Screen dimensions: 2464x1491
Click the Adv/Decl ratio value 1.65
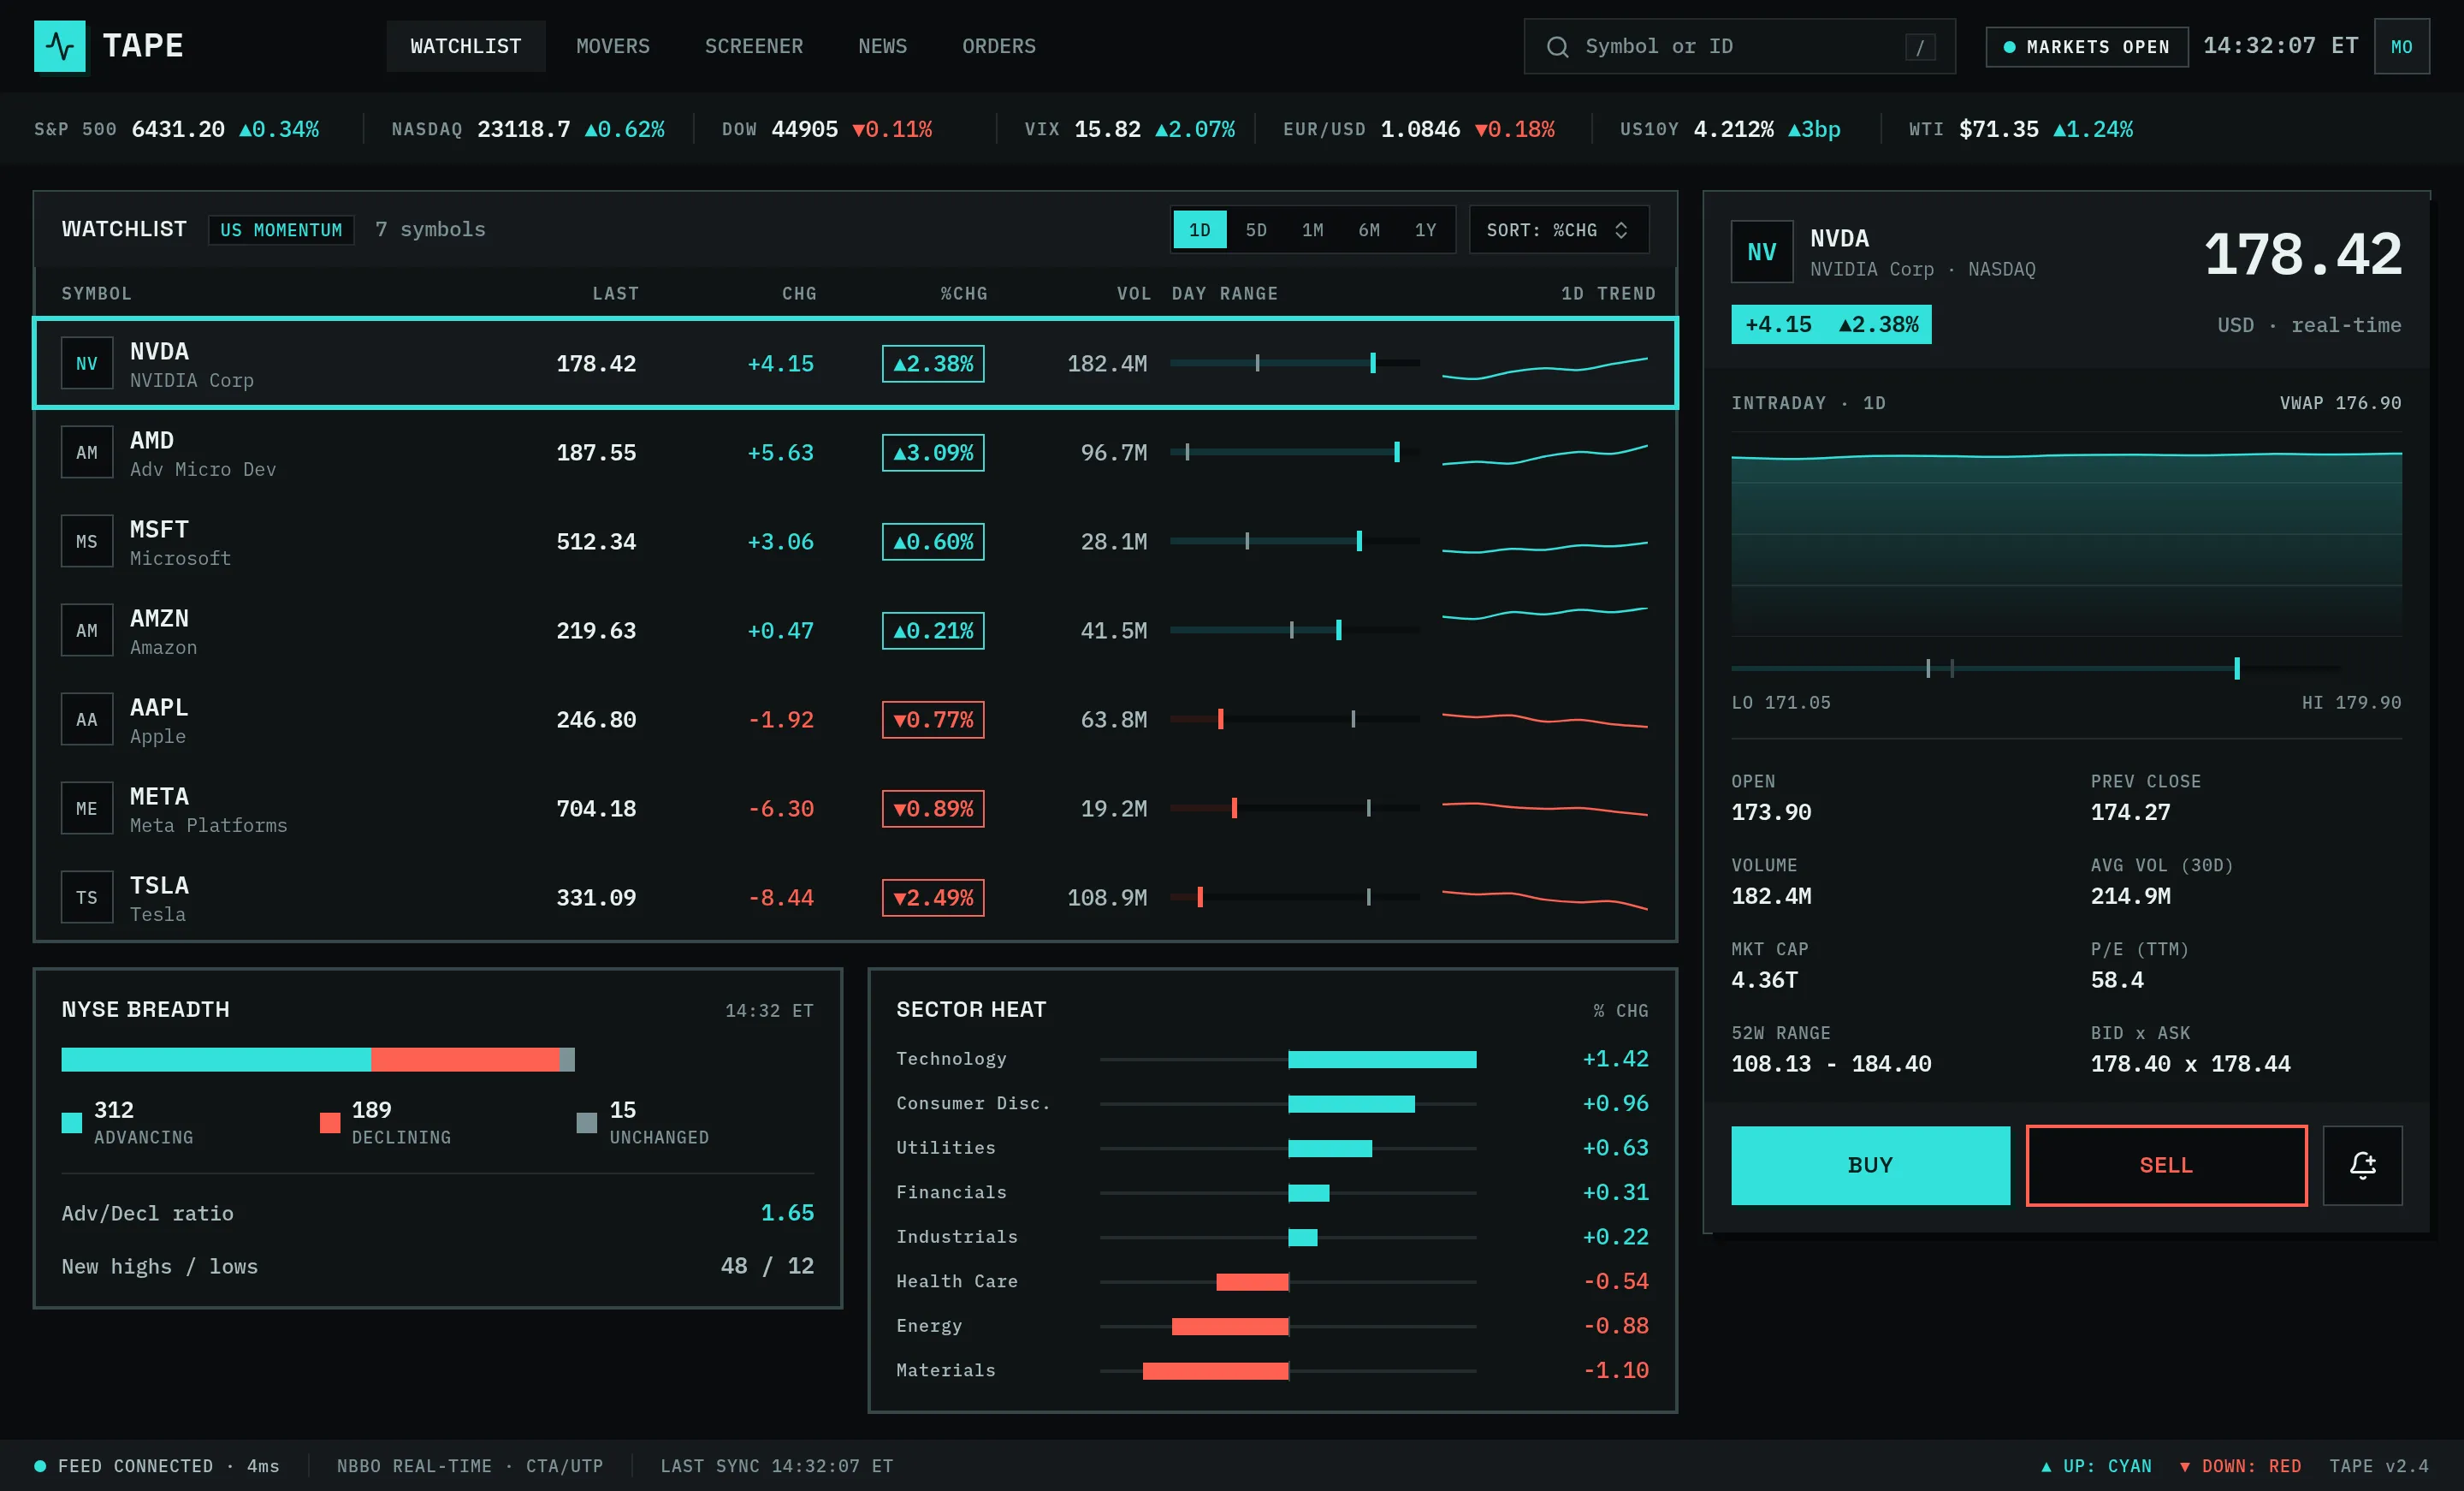[x=787, y=1213]
